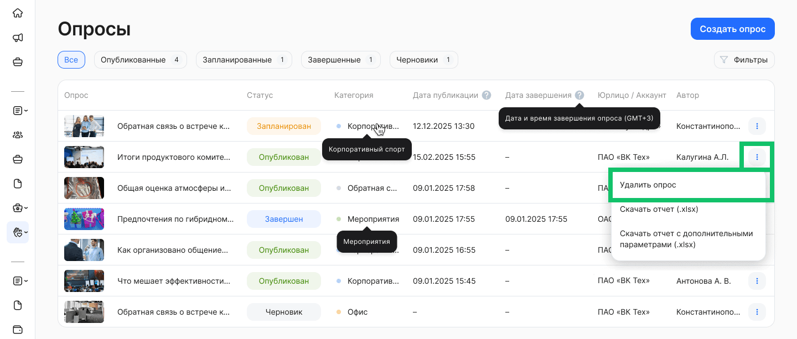The height and width of the screenshot is (339, 797).
Task: Select Опубликованные filter showing 4
Action: [140, 59]
